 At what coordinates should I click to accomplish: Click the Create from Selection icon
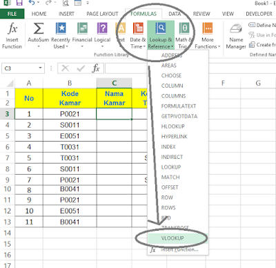(x=252, y=44)
